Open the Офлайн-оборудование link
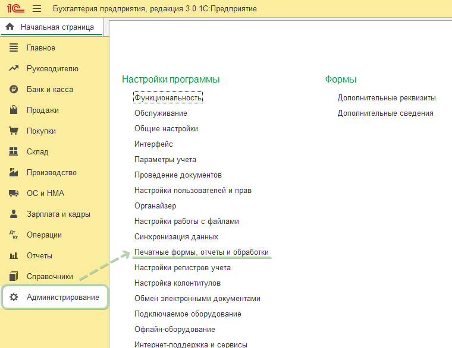 click(175, 330)
